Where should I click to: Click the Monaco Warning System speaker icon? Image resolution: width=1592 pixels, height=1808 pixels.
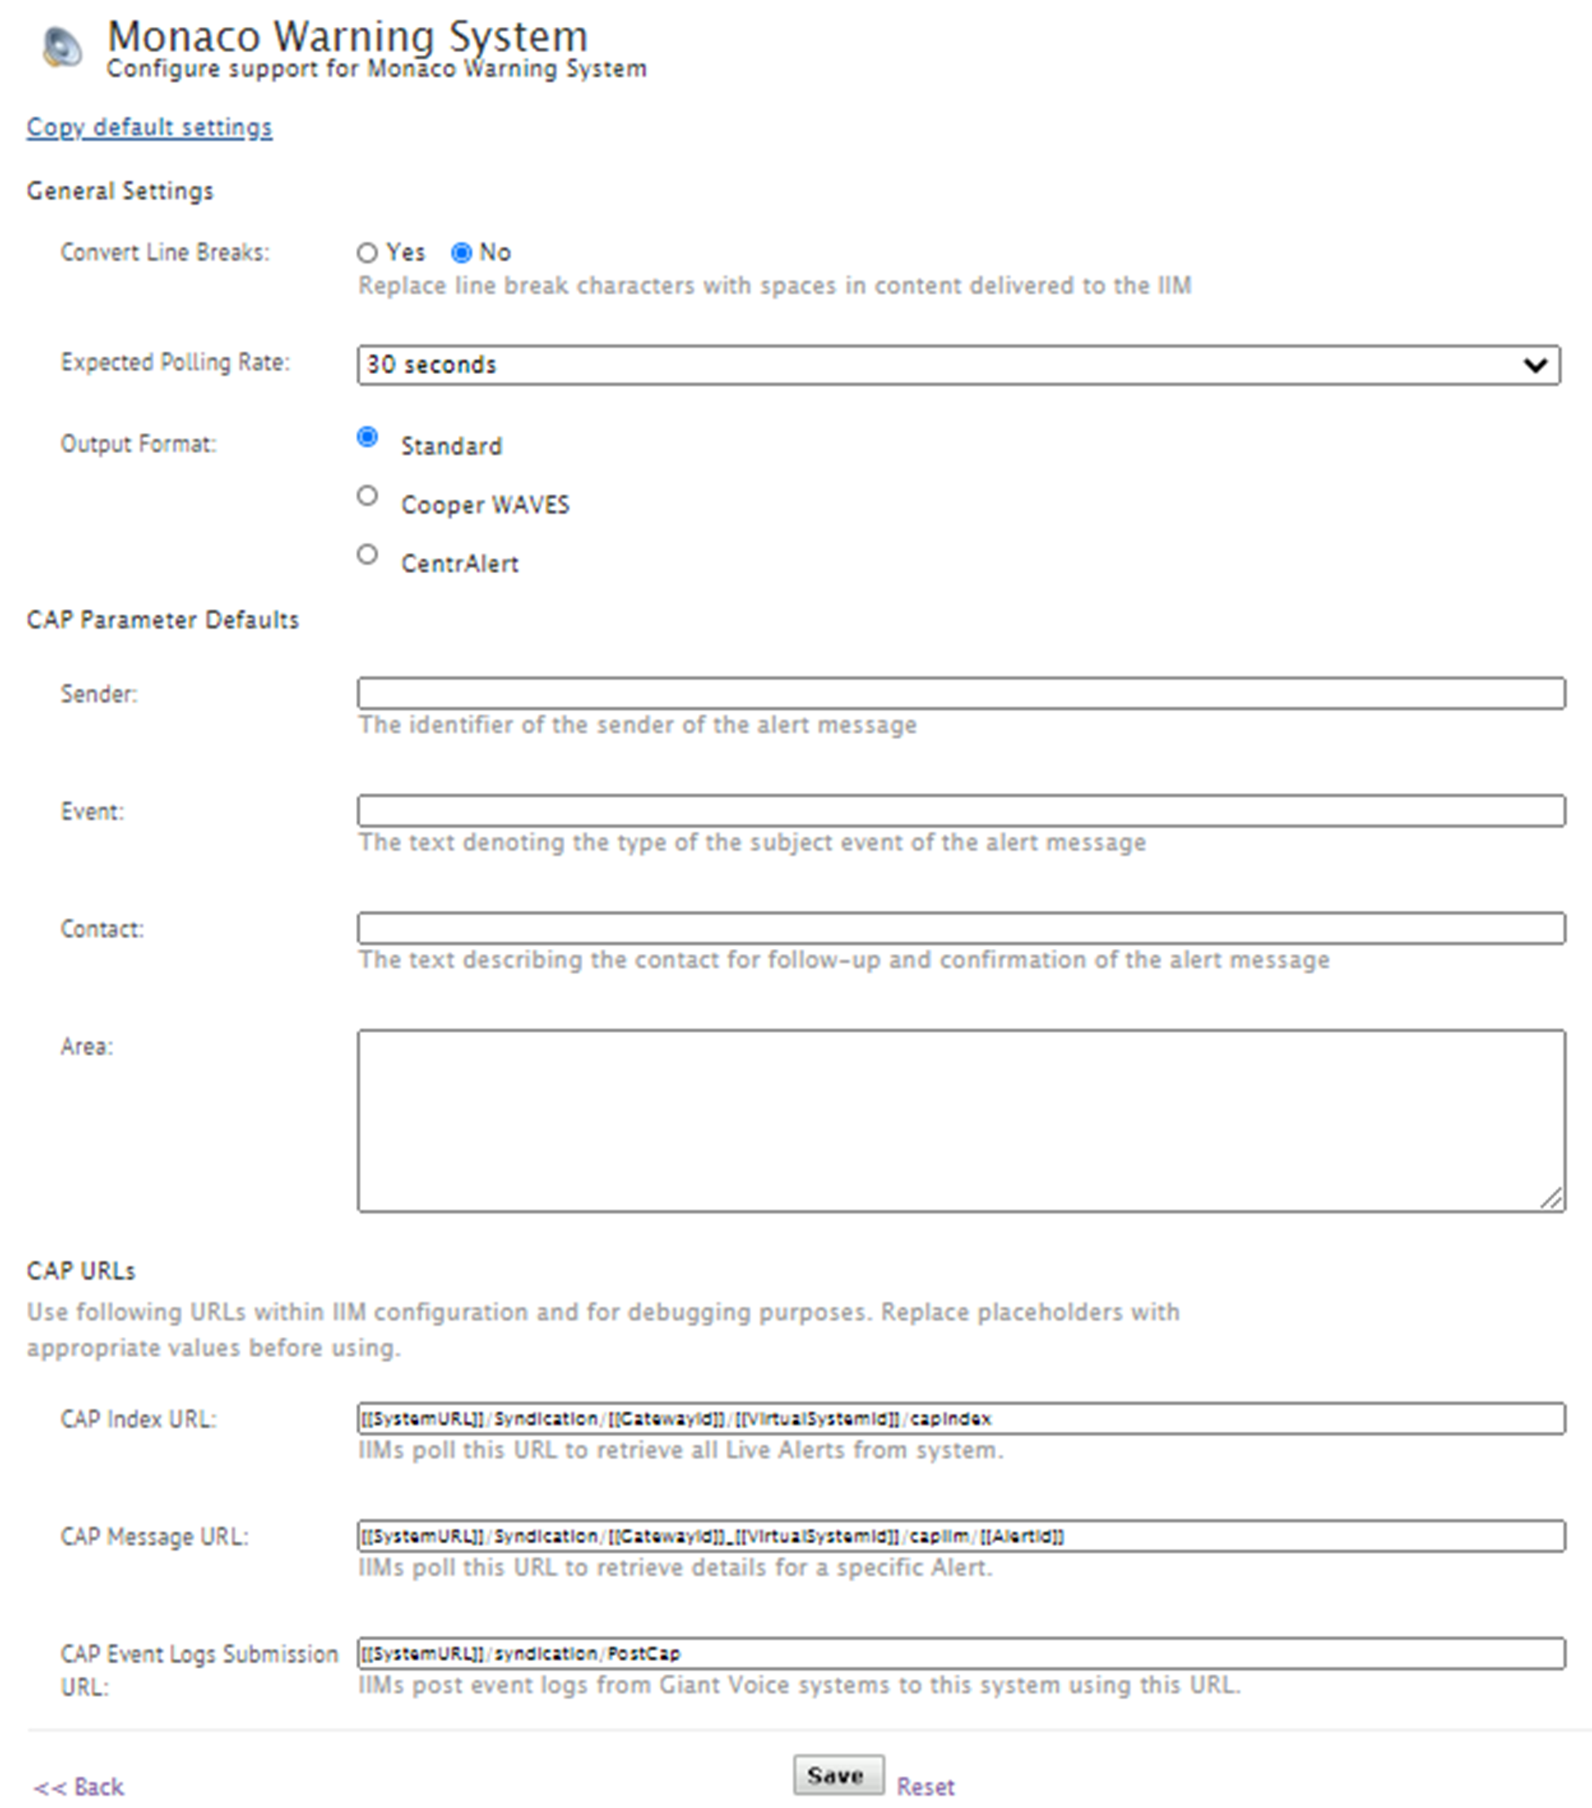[x=62, y=47]
